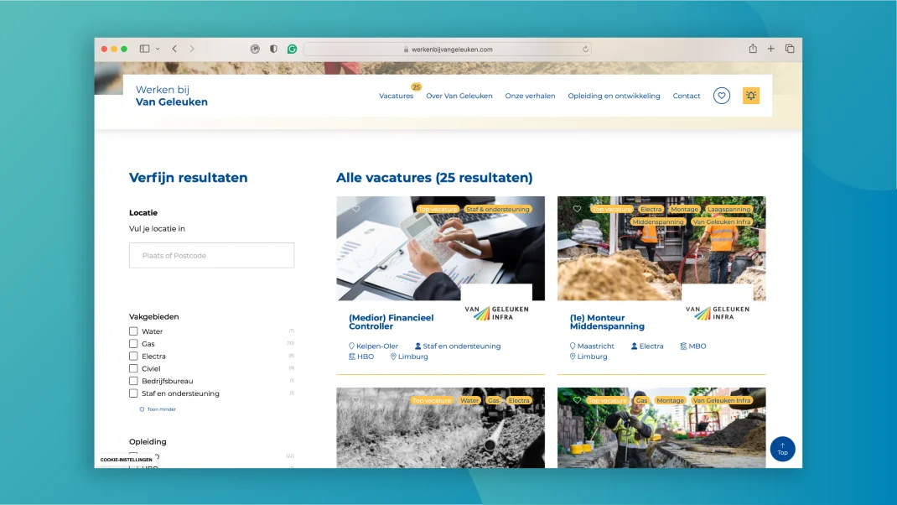Image resolution: width=897 pixels, height=505 pixels.
Task: Reload the page with the refresh icon
Action: (x=585, y=49)
